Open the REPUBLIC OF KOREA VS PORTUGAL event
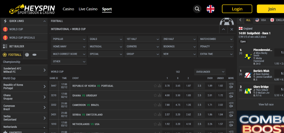 (93, 86)
